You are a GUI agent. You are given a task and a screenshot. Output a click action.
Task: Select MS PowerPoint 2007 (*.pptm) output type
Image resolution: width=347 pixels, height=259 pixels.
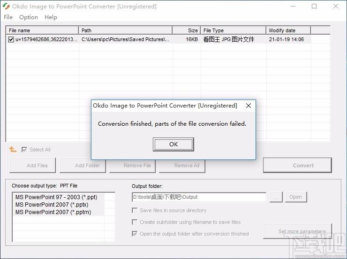[53, 212]
